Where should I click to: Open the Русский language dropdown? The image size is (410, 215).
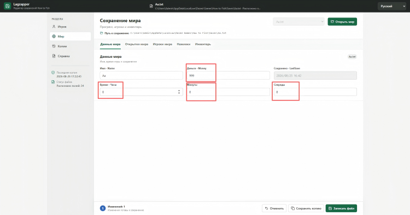(x=392, y=6)
